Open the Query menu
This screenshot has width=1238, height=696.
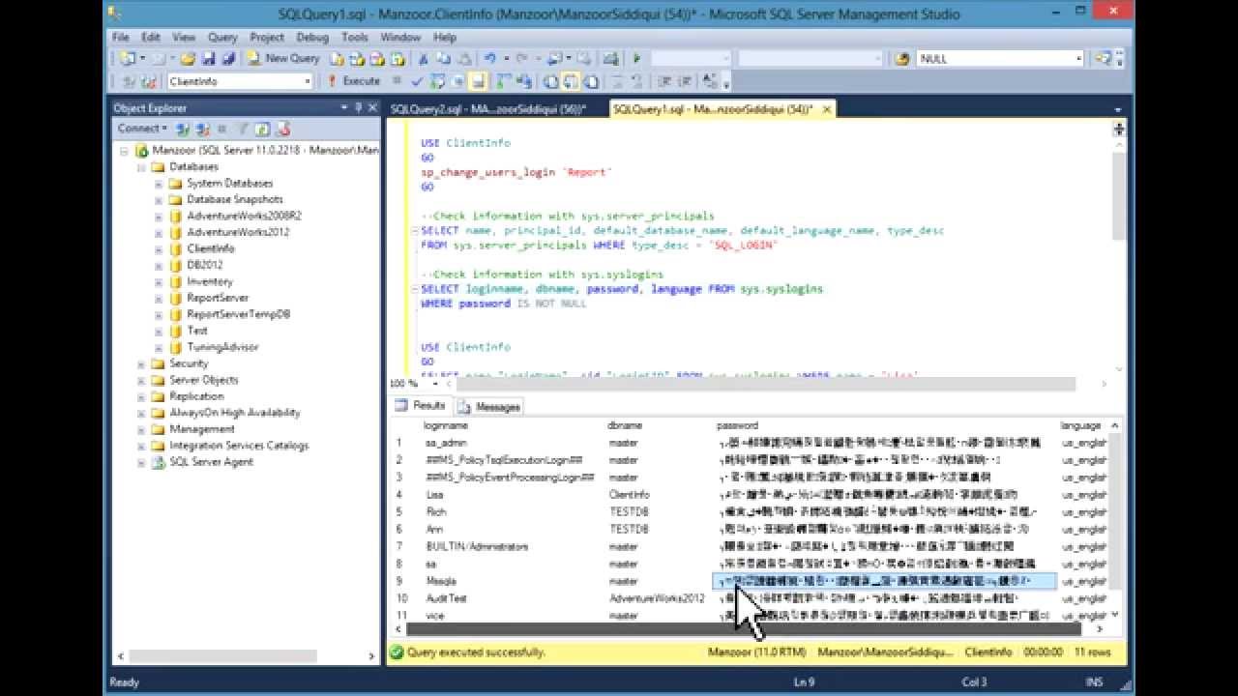222,37
